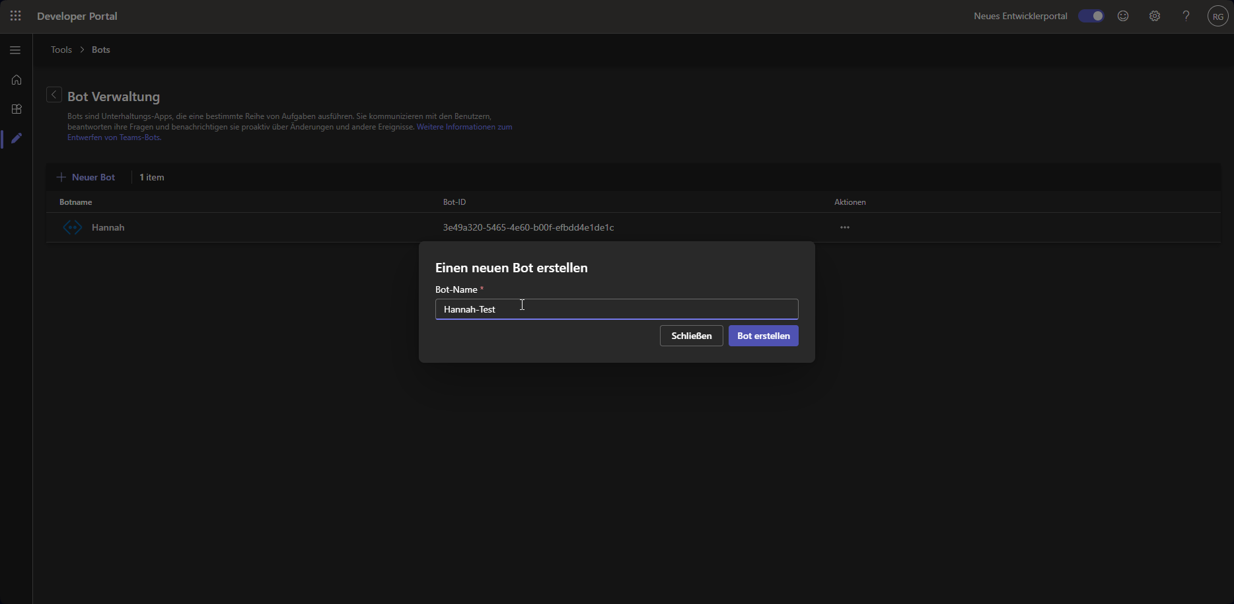
Task: Click Bots in the breadcrumb
Action: coord(101,50)
